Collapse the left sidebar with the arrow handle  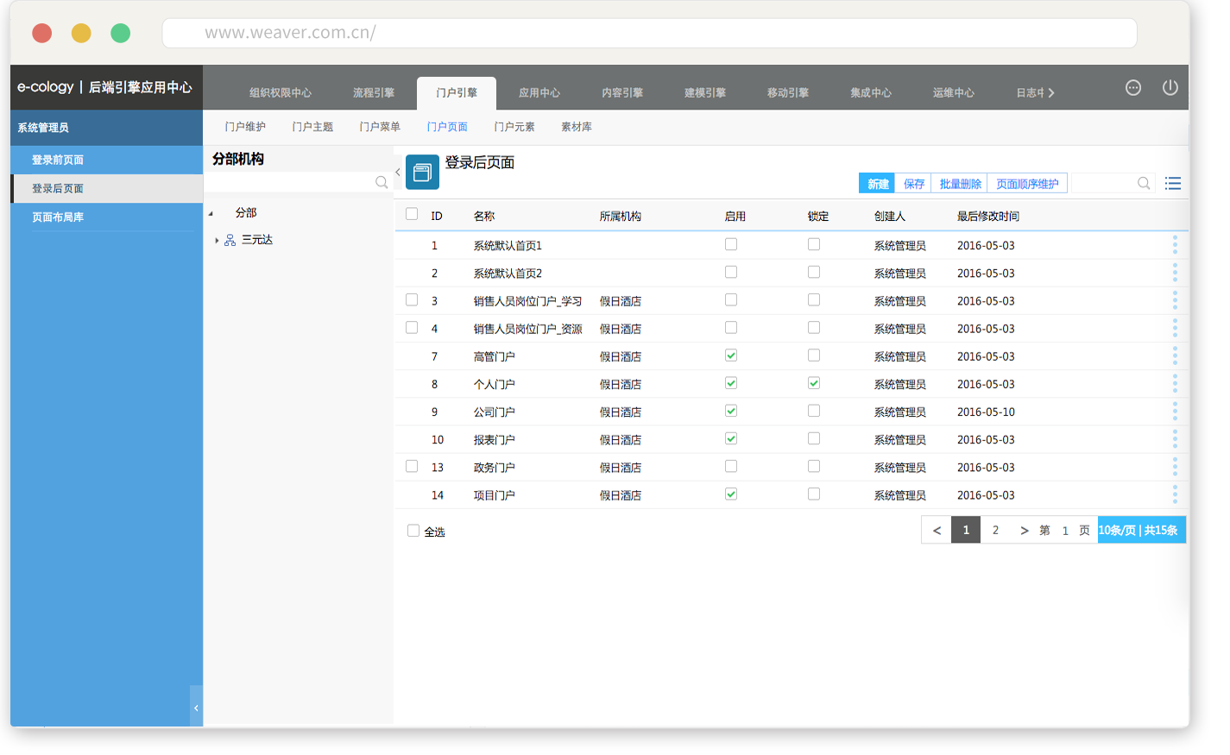[196, 708]
